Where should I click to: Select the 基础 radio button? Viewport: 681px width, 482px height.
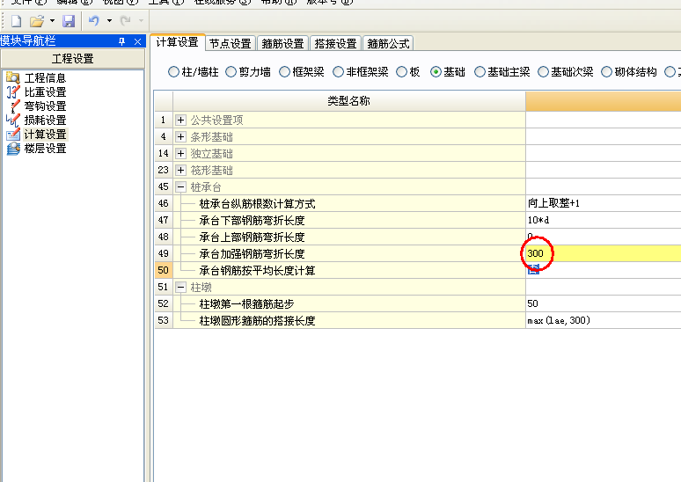coord(436,71)
